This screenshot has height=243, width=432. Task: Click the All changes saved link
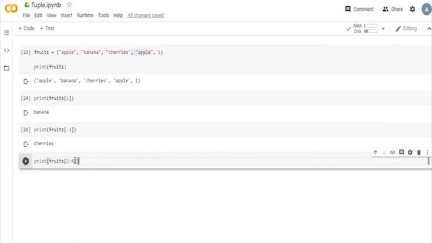tap(146, 16)
